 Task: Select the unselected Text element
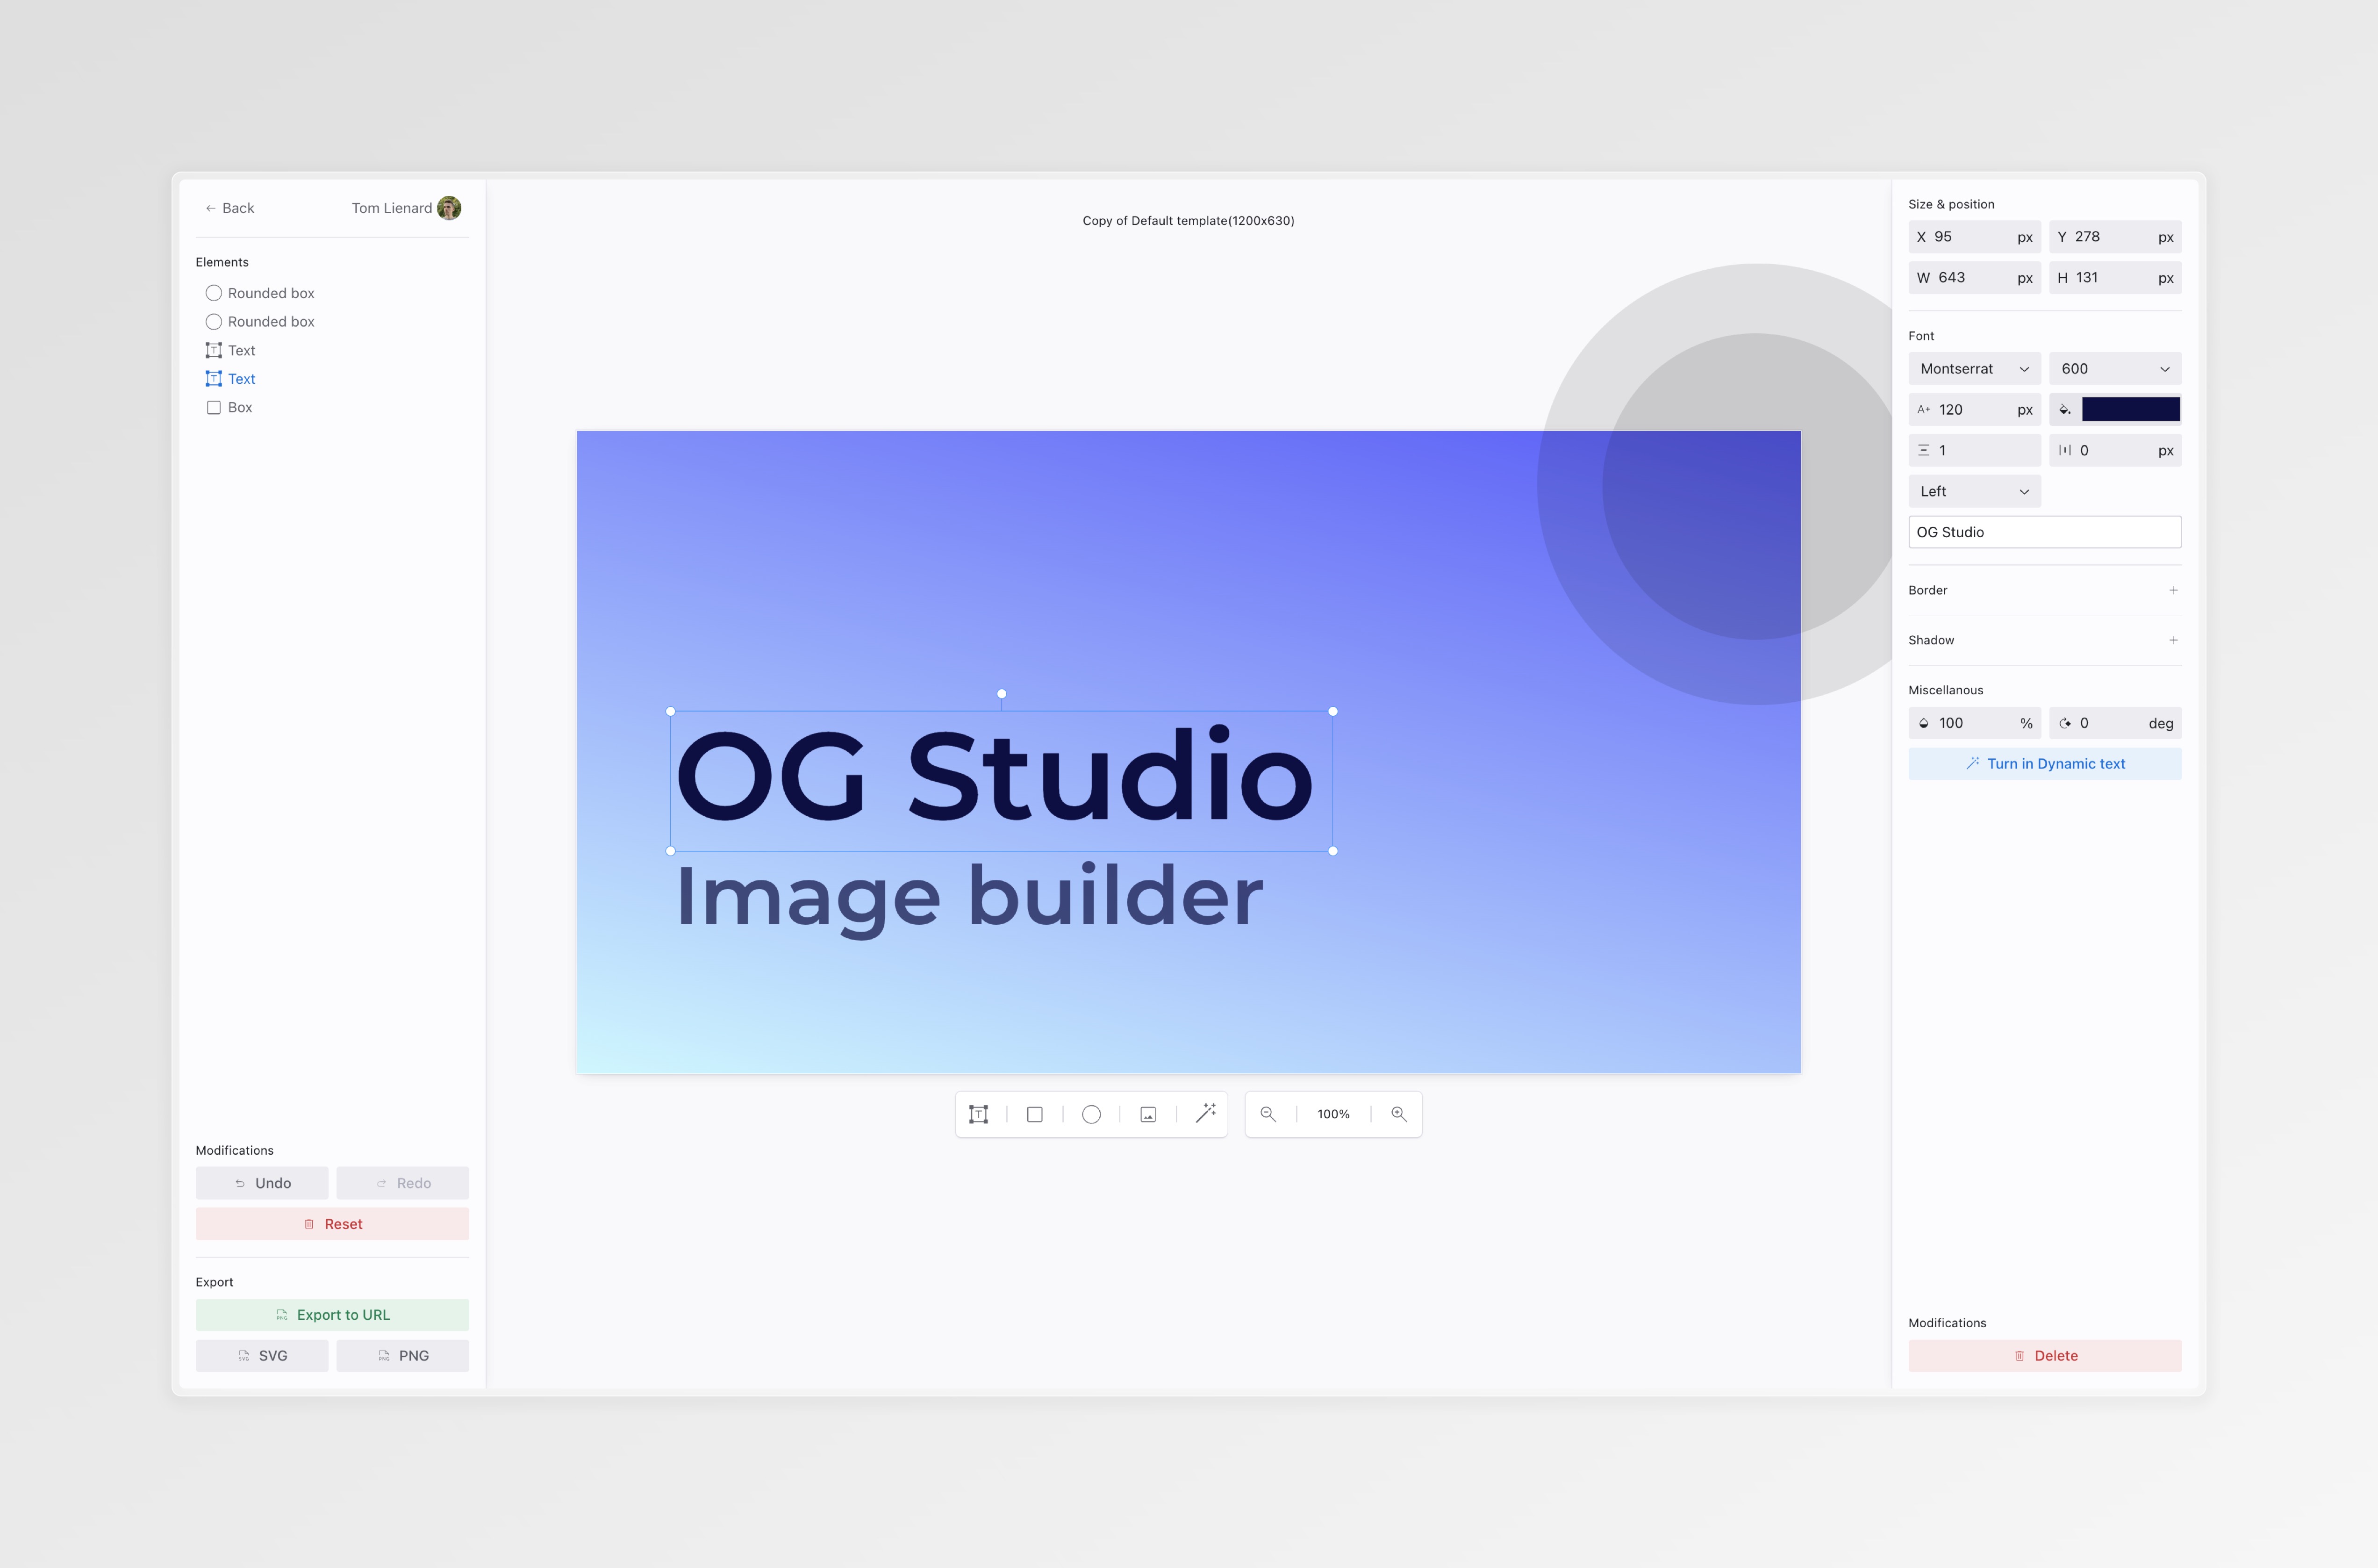tap(231, 350)
